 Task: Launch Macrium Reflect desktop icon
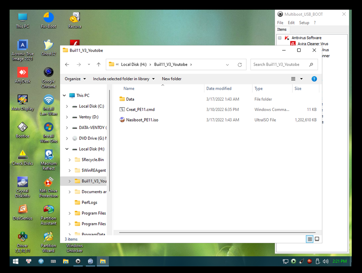48,160
